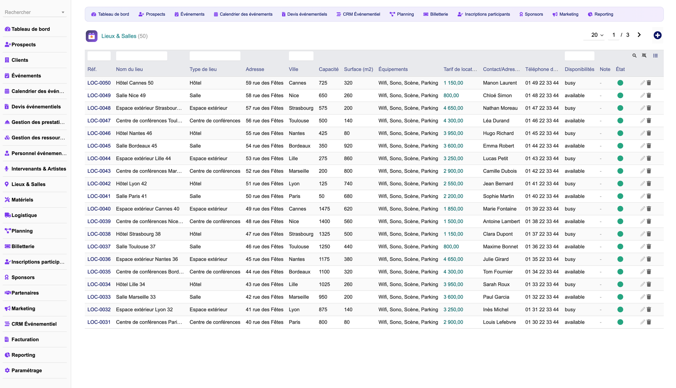Delete row LOC-0040 with trash icon
Image resolution: width=676 pixels, height=388 pixels.
point(649,209)
